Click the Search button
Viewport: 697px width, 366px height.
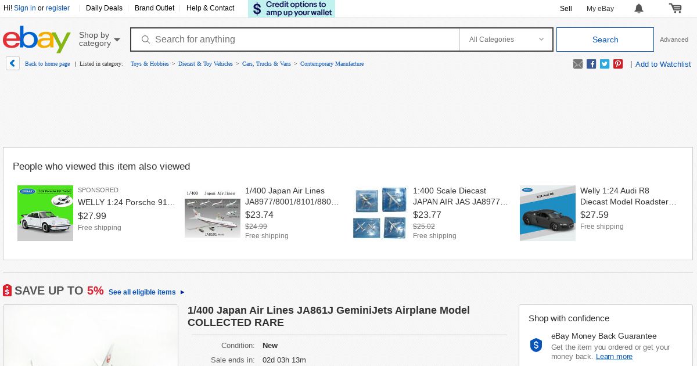[605, 40]
